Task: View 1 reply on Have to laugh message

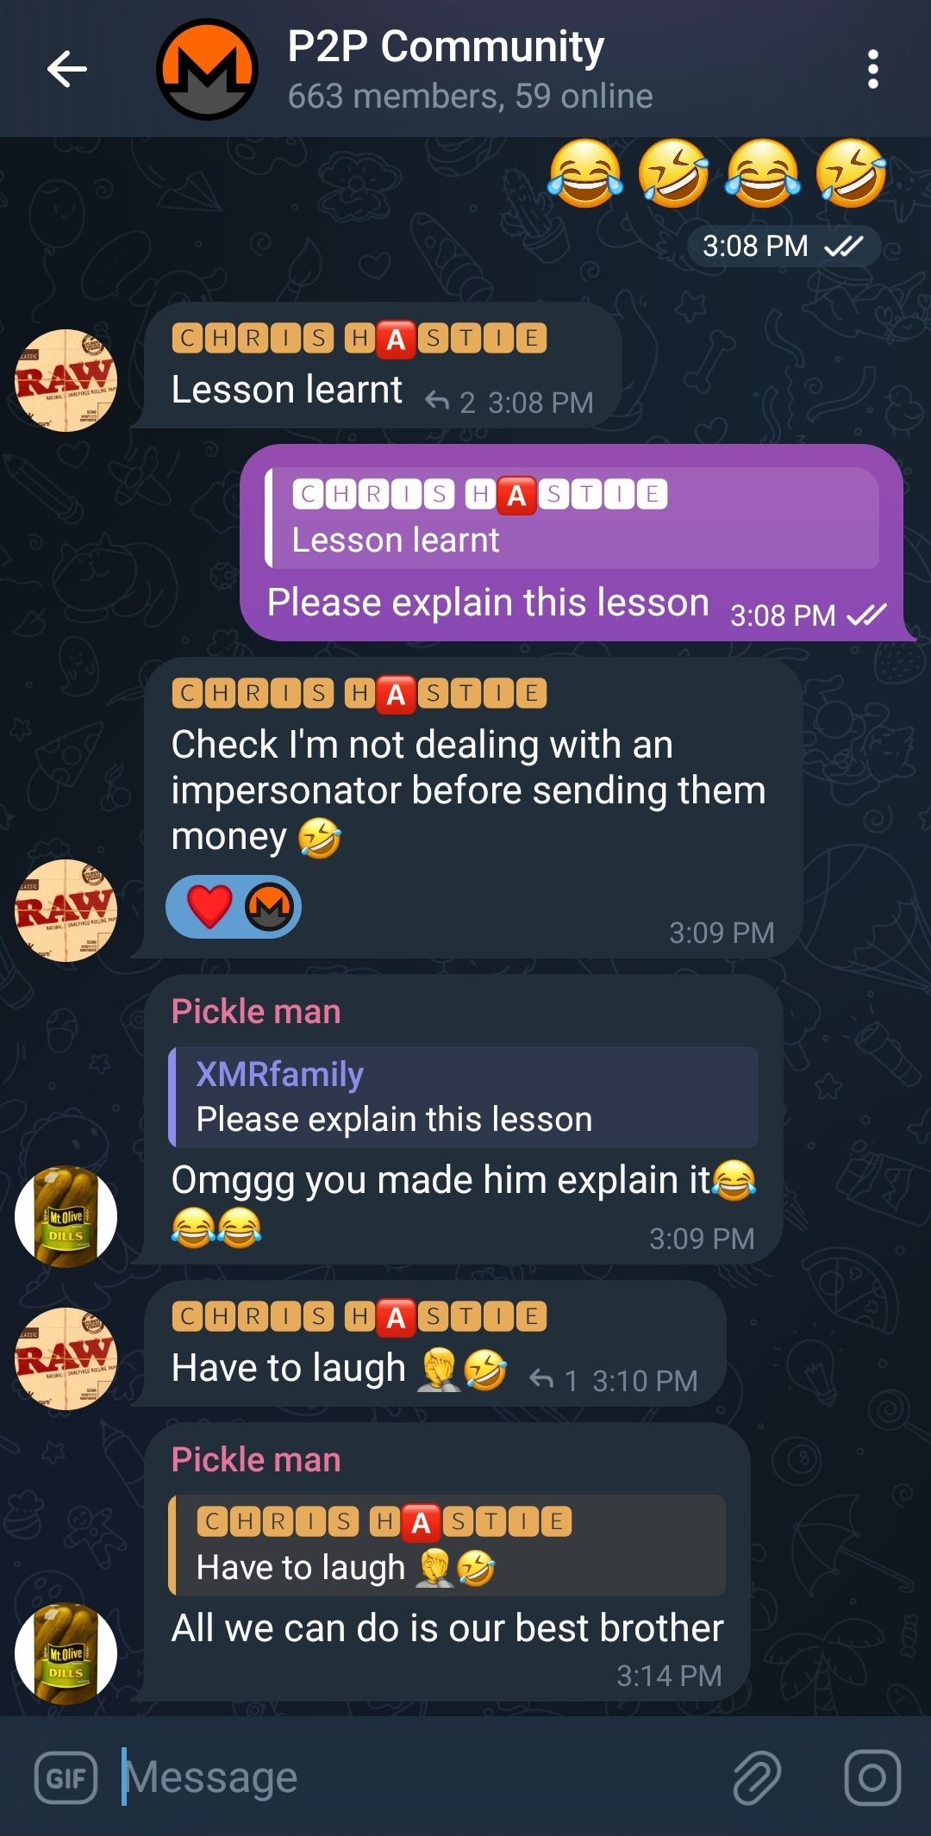Action: coord(553,1380)
